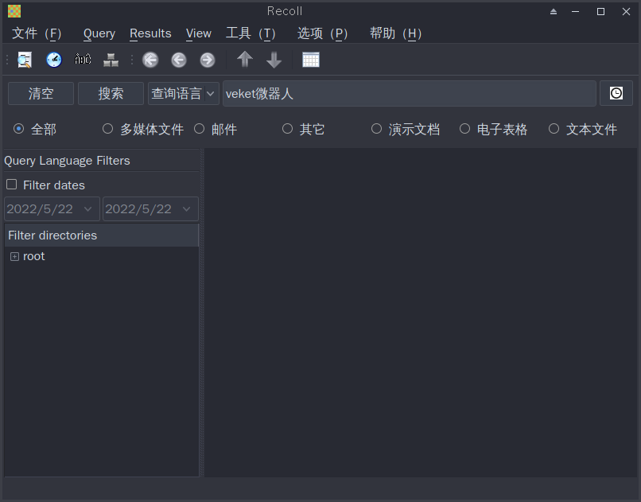Open the 查询语言 search type dropdown

[184, 94]
